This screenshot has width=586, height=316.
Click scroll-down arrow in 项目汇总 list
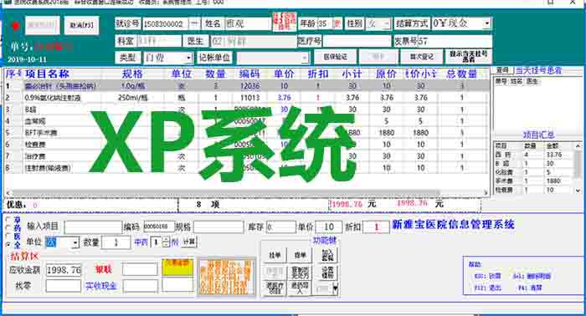578,191
